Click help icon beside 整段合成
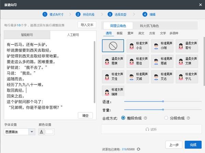The height and width of the screenshot is (153, 205). 146,118
